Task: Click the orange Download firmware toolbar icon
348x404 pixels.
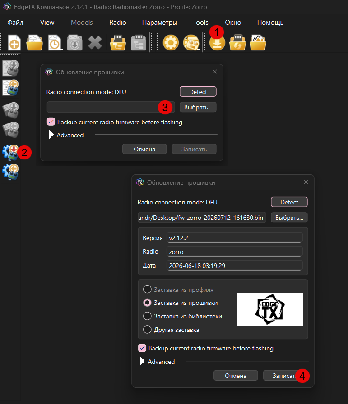Action: click(217, 43)
